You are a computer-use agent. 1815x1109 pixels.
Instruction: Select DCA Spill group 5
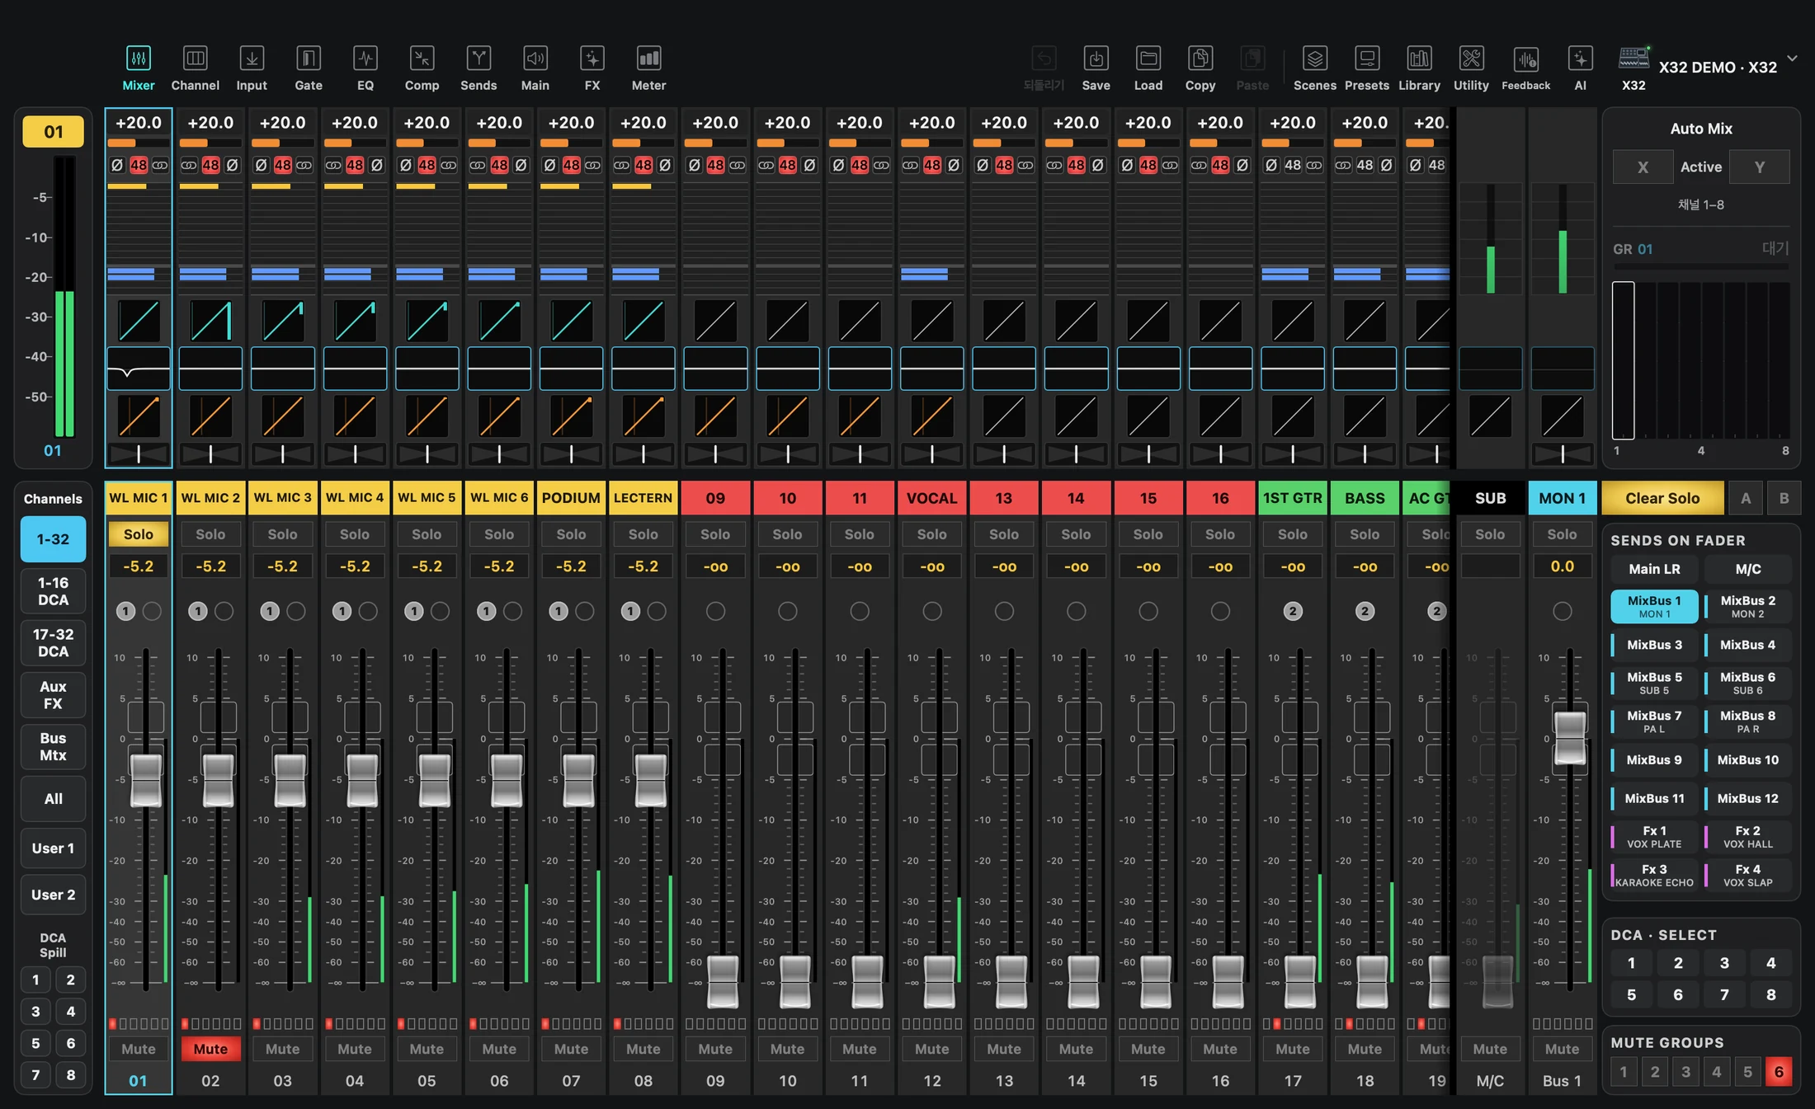pos(35,1043)
